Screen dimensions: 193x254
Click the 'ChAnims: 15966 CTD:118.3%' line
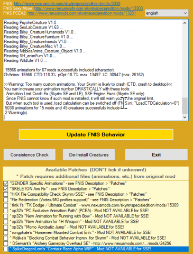[74, 75]
